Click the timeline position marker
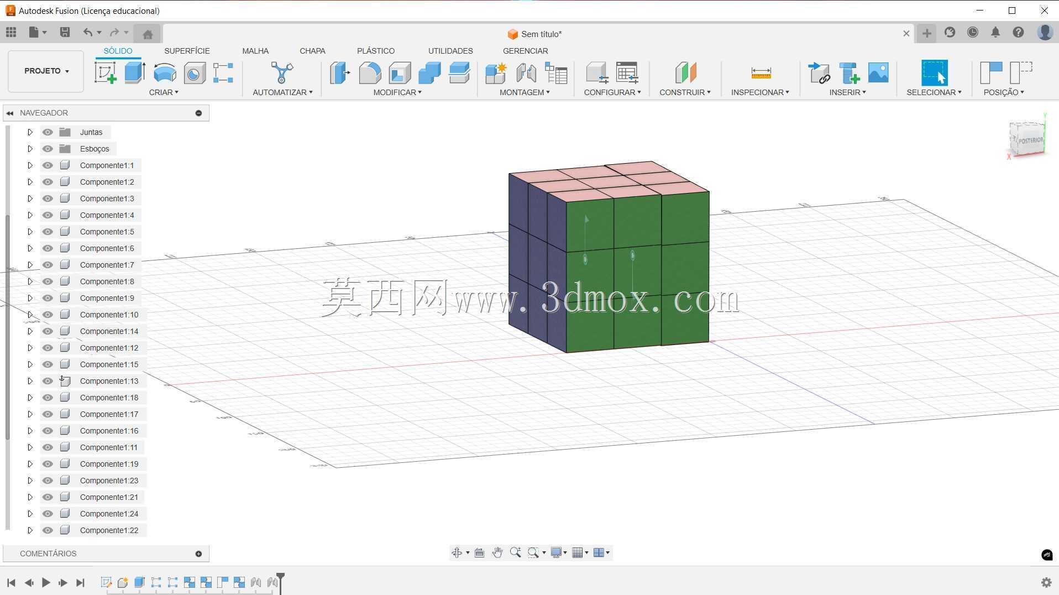This screenshot has width=1059, height=595. coord(281,583)
